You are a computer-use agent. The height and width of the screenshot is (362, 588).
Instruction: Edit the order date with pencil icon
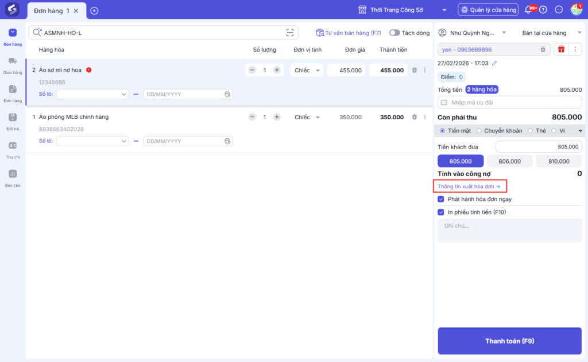[494, 63]
